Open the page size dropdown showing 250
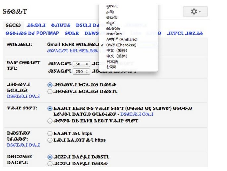The image size is (227, 171). tap(82, 72)
